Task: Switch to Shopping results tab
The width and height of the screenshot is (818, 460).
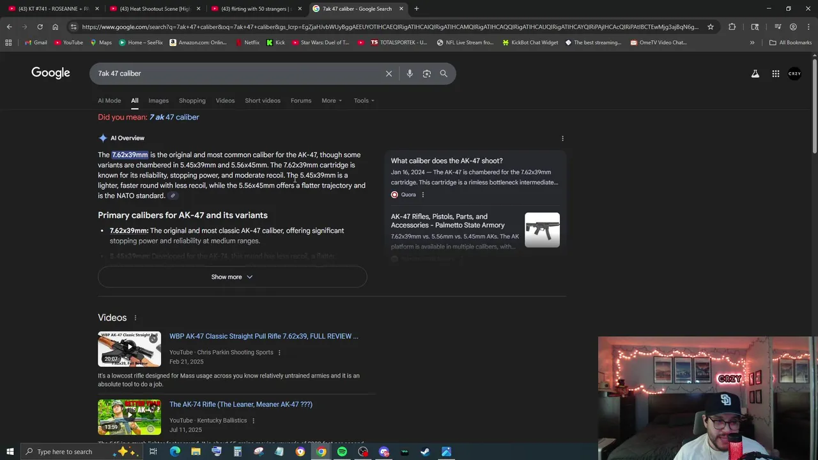Action: coord(192,100)
